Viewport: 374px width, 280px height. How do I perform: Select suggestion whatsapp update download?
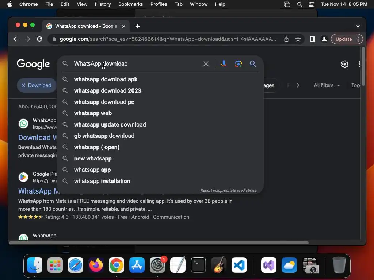click(160, 125)
